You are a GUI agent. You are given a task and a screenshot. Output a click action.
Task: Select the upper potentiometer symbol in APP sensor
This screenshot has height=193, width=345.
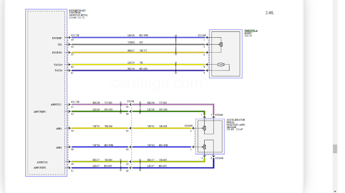(204, 128)
